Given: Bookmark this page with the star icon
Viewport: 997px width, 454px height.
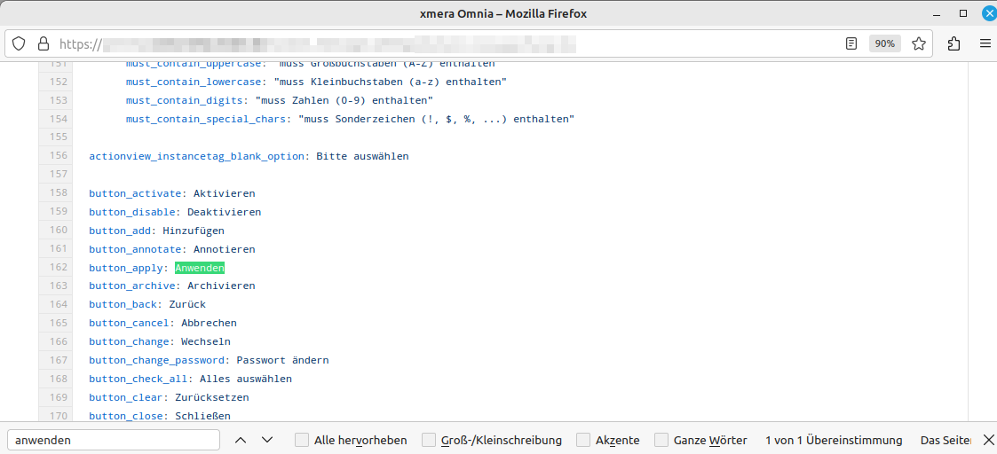Looking at the screenshot, I should coord(919,43).
